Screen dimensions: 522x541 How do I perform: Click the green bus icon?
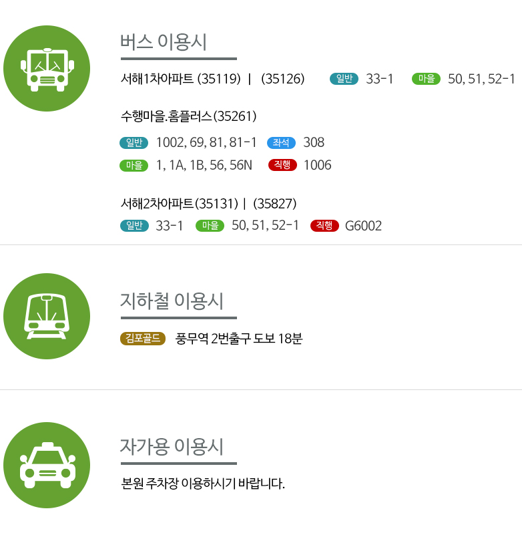(47, 68)
